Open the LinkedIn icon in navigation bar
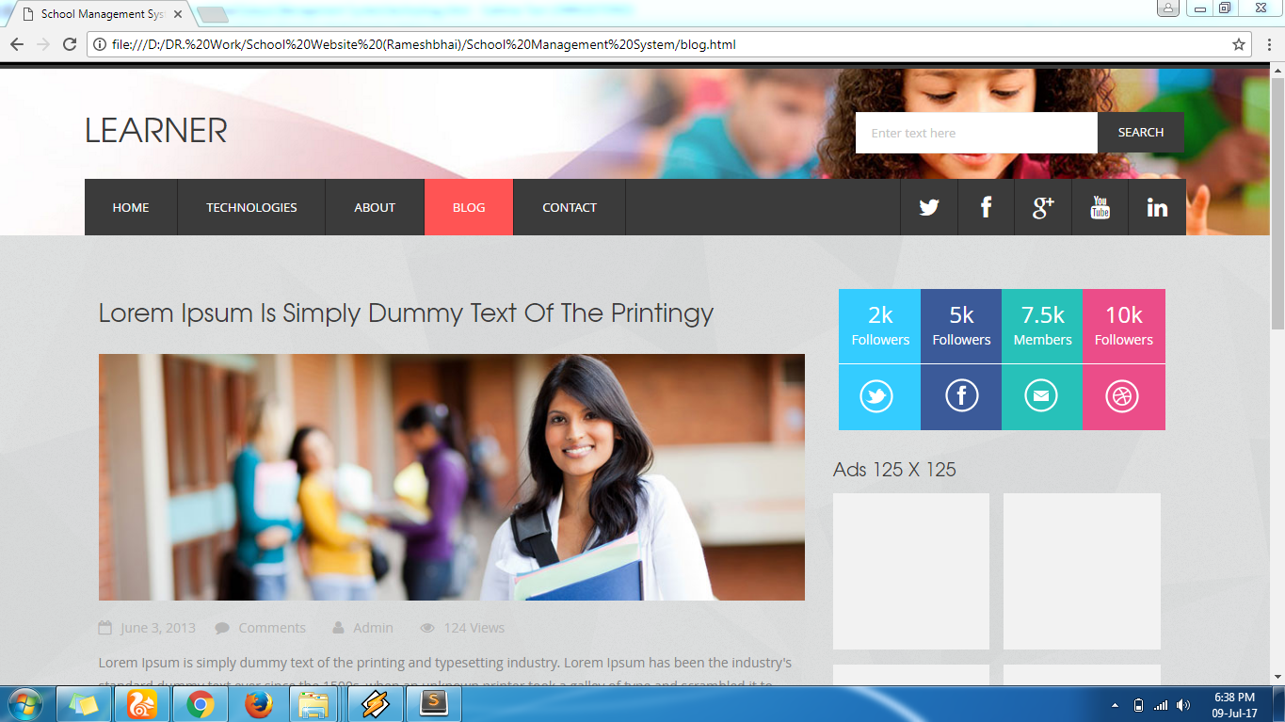The height and width of the screenshot is (722, 1285). coord(1157,207)
